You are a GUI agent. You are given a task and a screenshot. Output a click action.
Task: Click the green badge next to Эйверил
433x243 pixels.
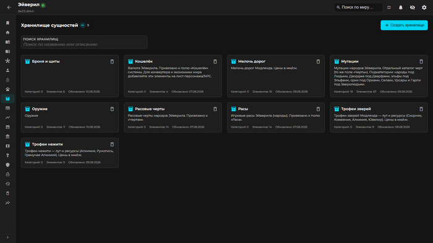[x=43, y=5]
